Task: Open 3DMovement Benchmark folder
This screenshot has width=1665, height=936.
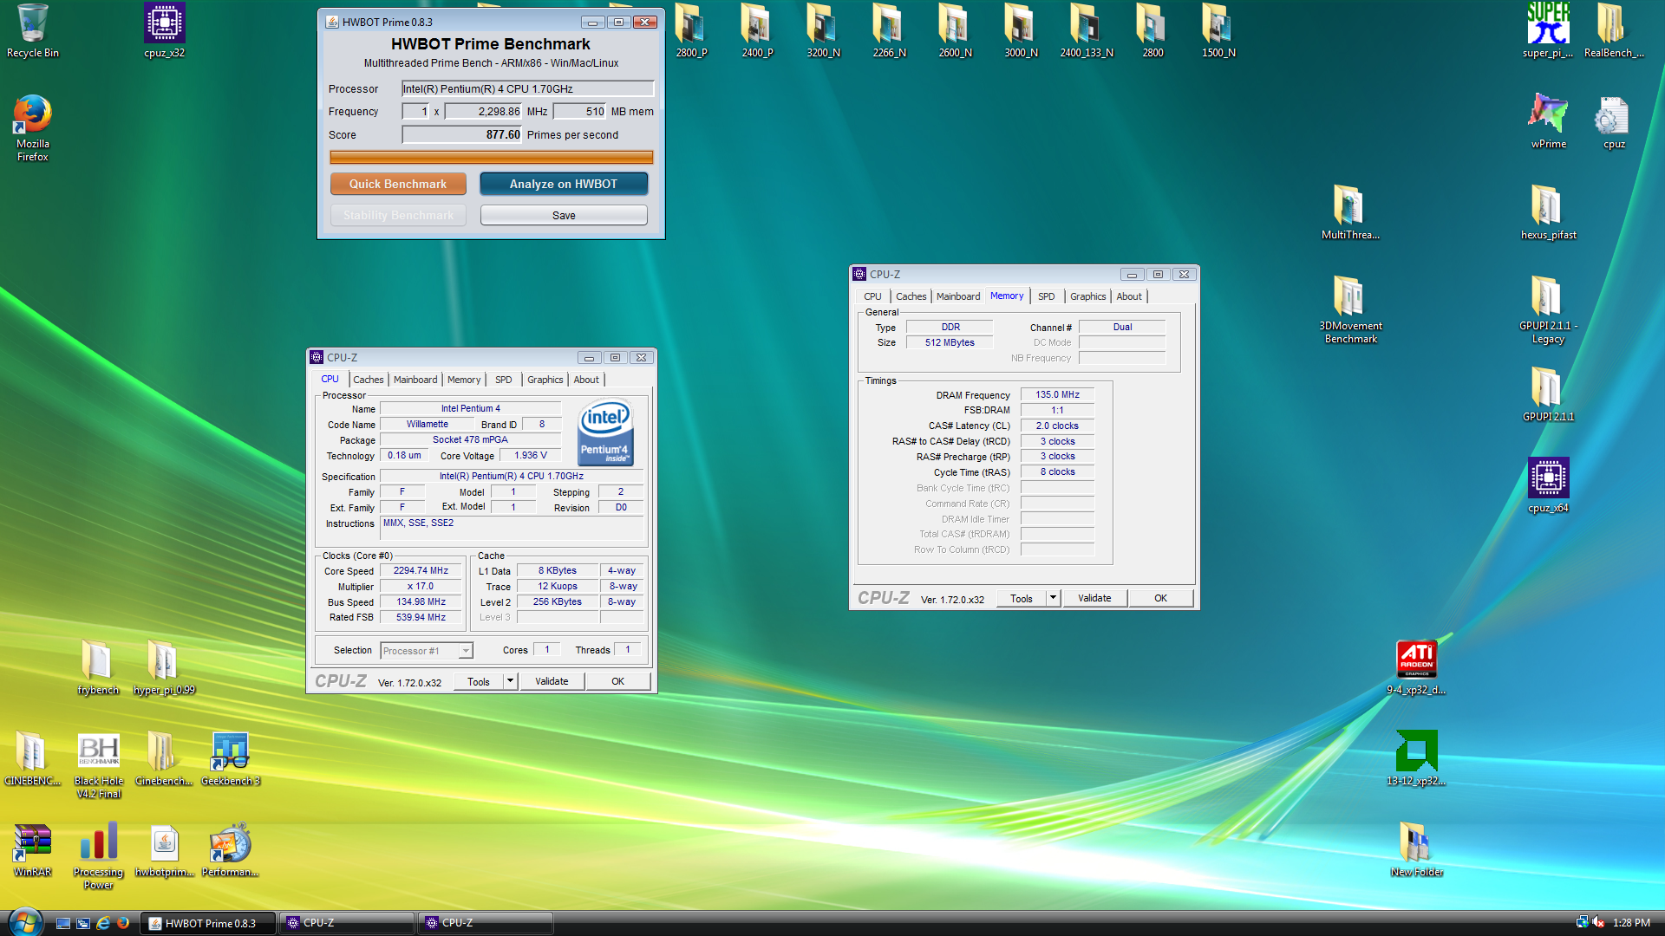Action: [1350, 309]
